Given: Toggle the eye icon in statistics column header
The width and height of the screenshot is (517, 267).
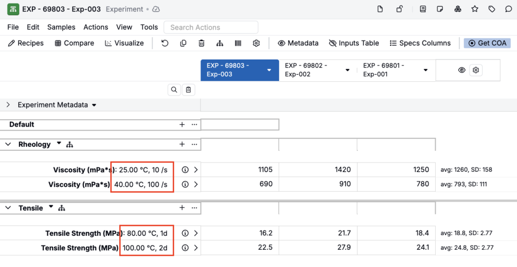Looking at the screenshot, I should tap(461, 70).
